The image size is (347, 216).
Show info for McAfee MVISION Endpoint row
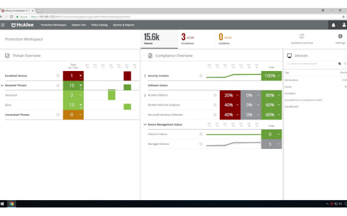[x=215, y=105]
